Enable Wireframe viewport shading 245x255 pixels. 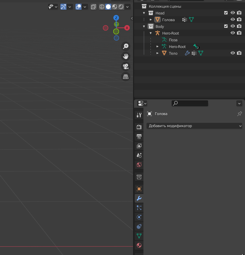click(x=102, y=7)
